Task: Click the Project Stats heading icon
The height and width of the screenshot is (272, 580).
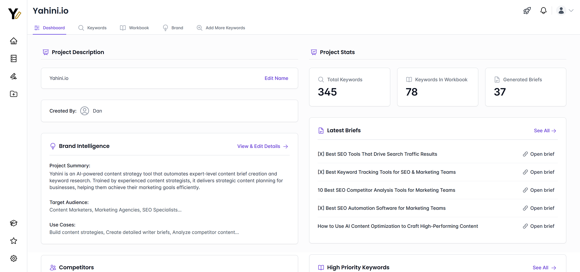Action: coord(314,52)
